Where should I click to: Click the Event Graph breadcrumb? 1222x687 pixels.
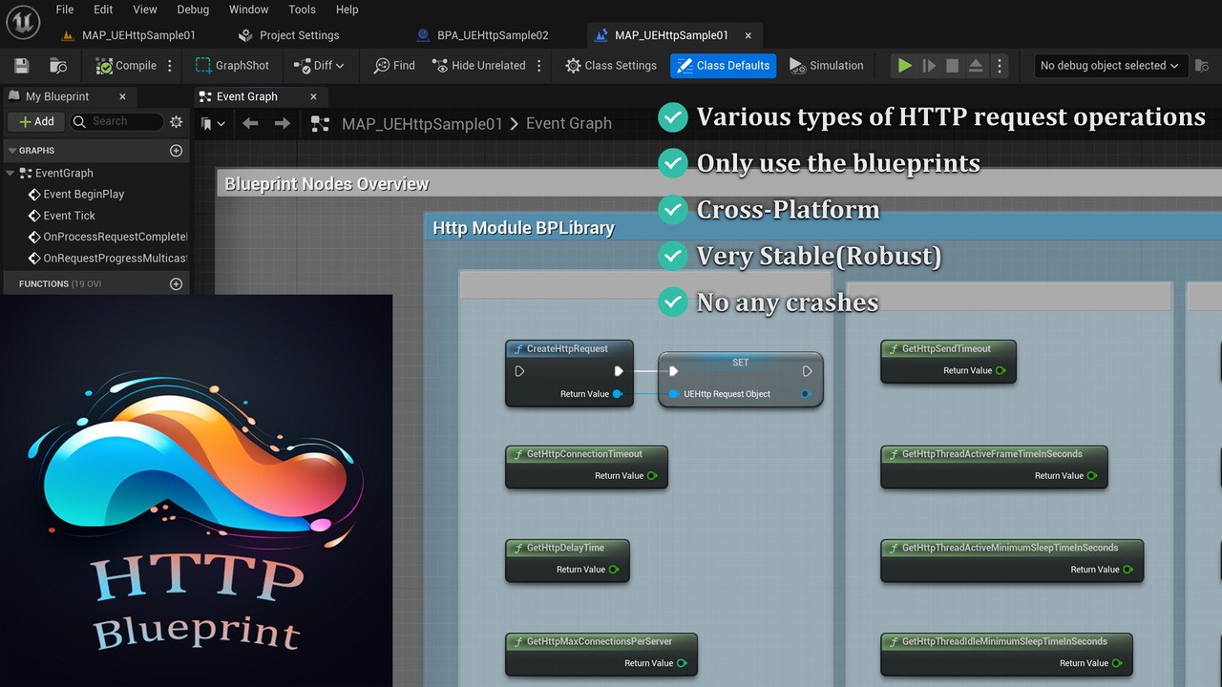tap(569, 124)
